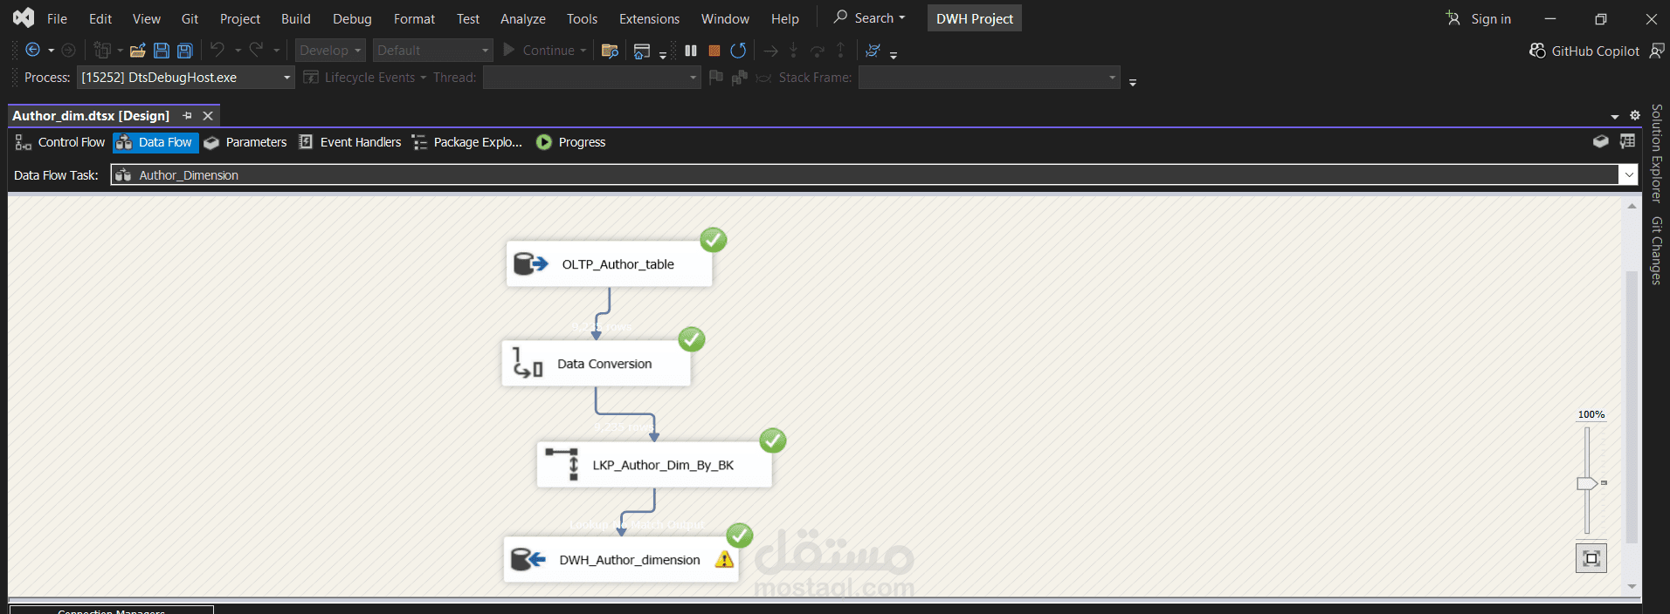Image resolution: width=1670 pixels, height=614 pixels.
Task: Select the DWH_Author_dimension destination component
Action: pos(621,560)
